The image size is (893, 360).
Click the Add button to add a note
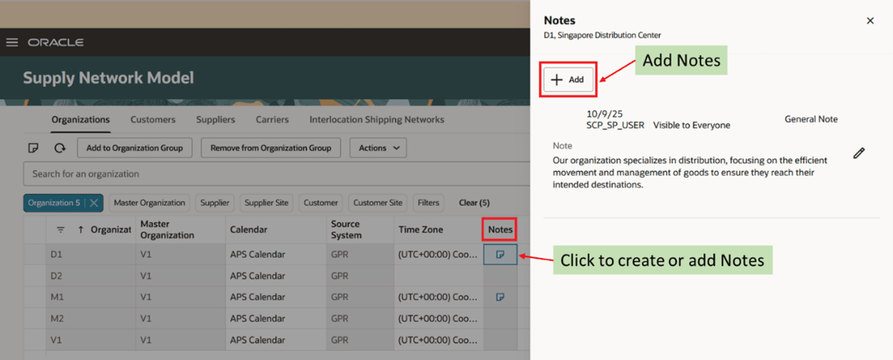(x=568, y=79)
